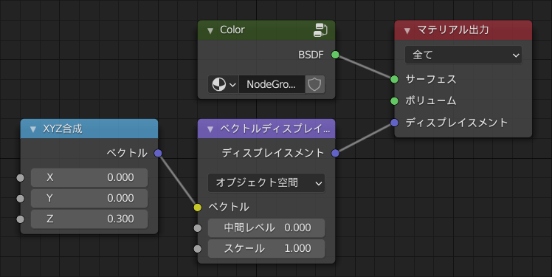Collapse the マテリアル出力 node triangle

tap(407, 31)
